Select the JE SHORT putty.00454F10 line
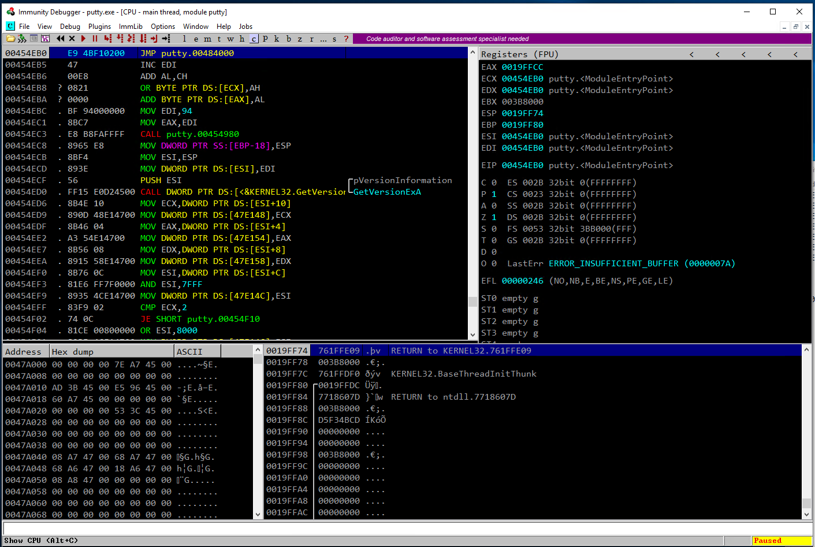This screenshot has height=547, width=815. click(x=235, y=319)
